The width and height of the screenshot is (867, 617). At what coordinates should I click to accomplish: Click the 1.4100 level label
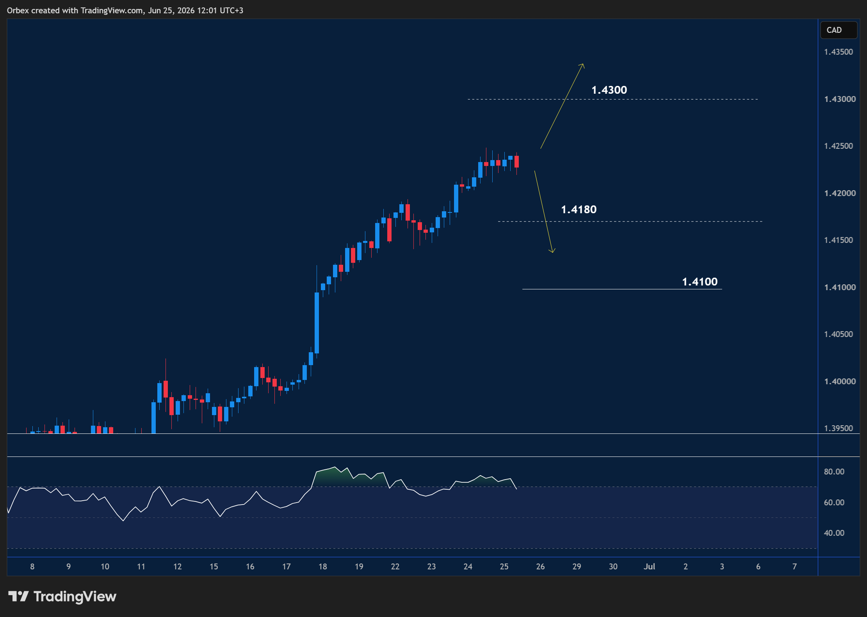(x=700, y=282)
